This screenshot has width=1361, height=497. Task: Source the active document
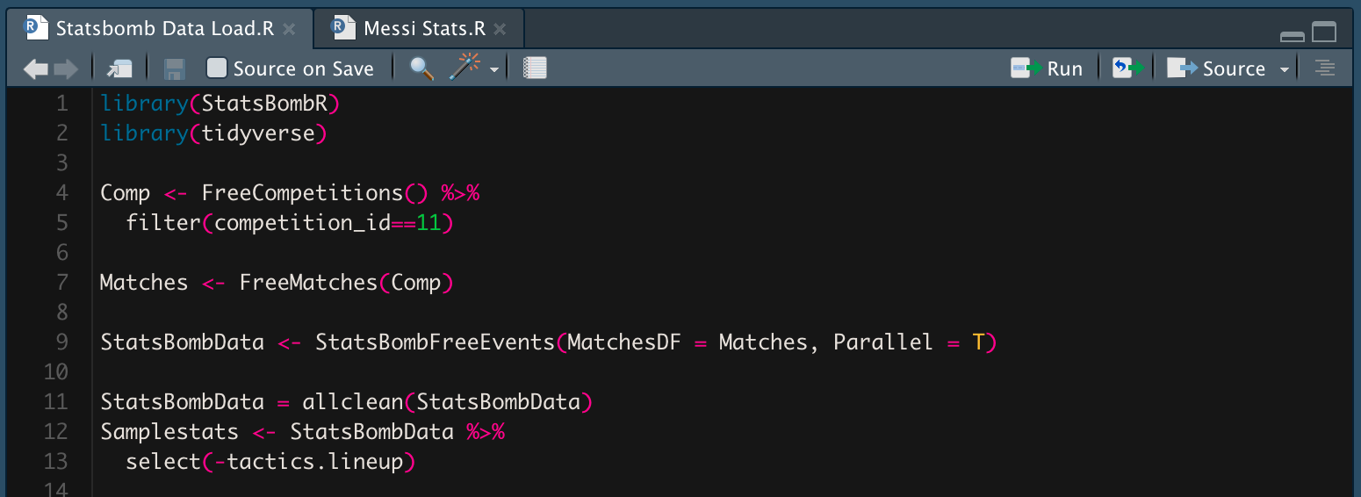[1216, 68]
